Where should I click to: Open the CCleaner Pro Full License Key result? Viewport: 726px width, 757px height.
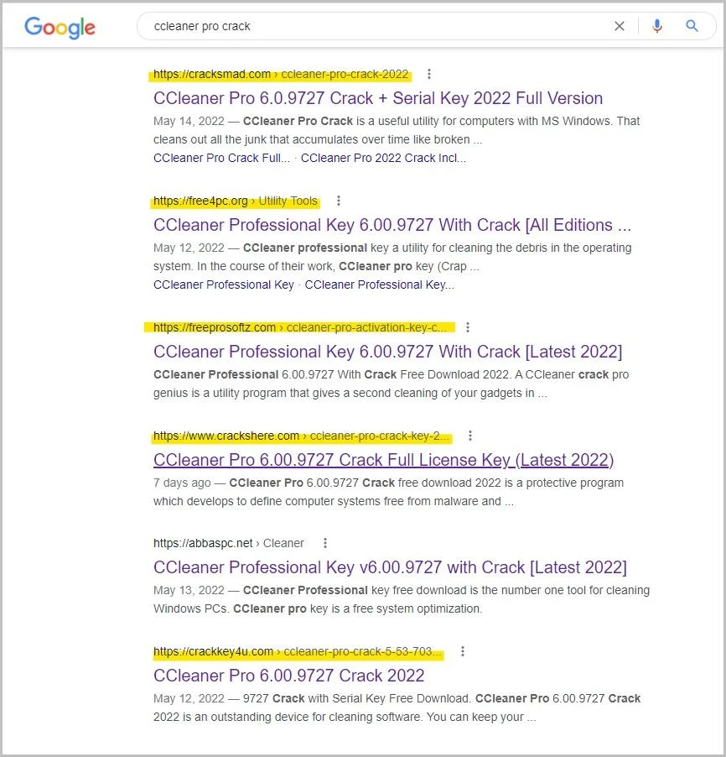[x=382, y=460]
